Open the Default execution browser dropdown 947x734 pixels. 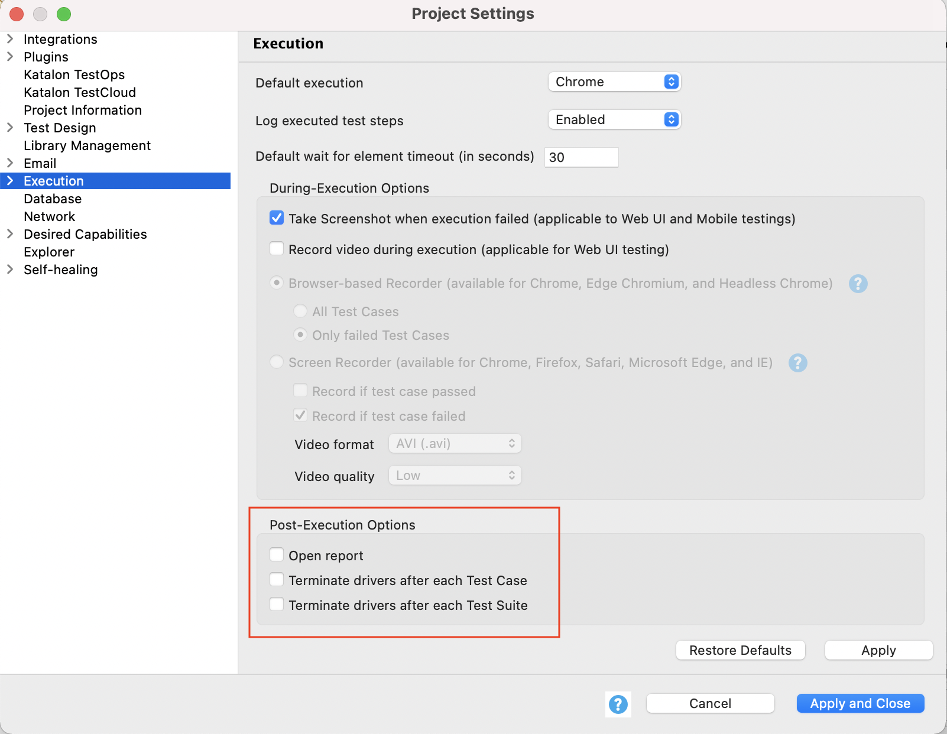(614, 82)
